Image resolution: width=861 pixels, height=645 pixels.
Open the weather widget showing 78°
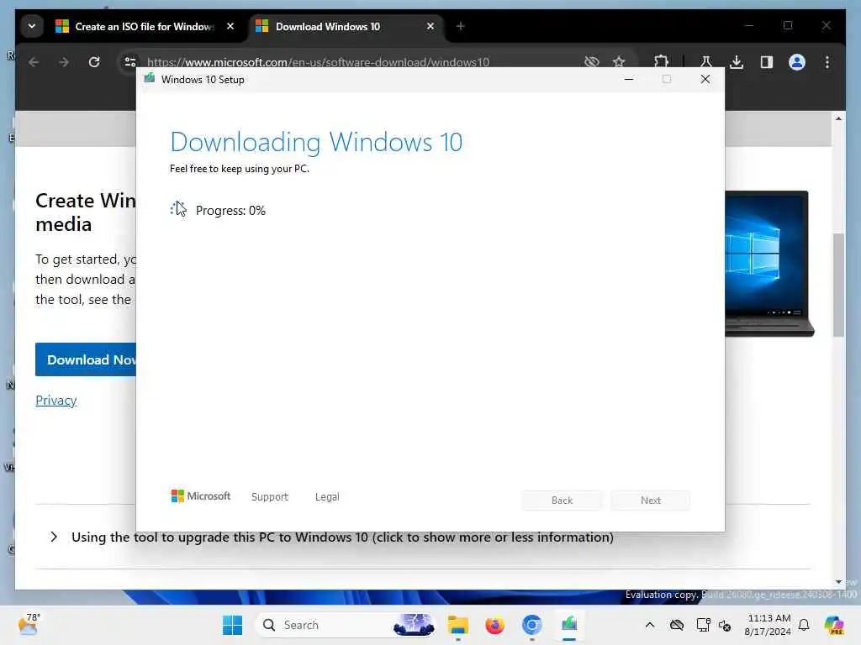29,625
